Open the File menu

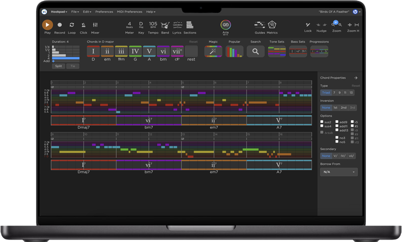[75, 12]
